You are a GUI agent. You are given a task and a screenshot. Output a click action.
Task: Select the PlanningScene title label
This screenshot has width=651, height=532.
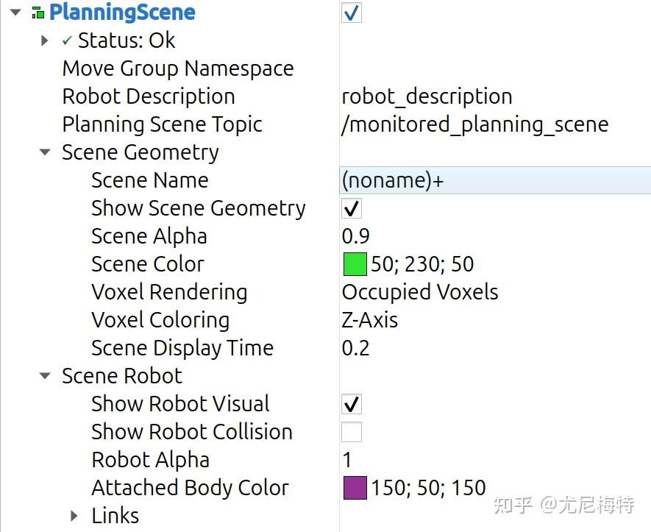122,13
